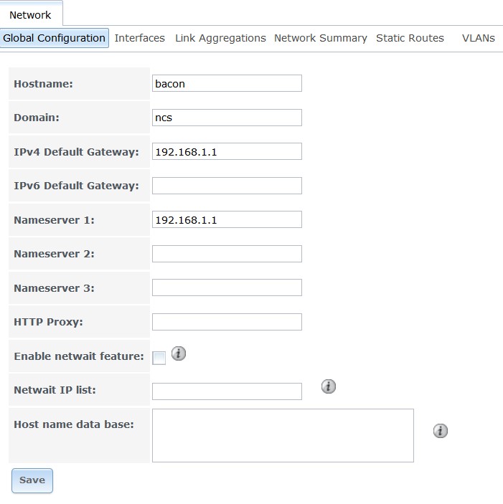Open the VLANs tab
This screenshot has height=504, width=503.
point(479,38)
